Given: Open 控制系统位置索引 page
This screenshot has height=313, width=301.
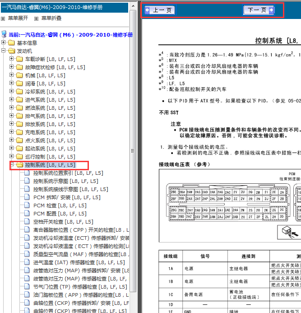Looking at the screenshot, I should click(x=68, y=173).
